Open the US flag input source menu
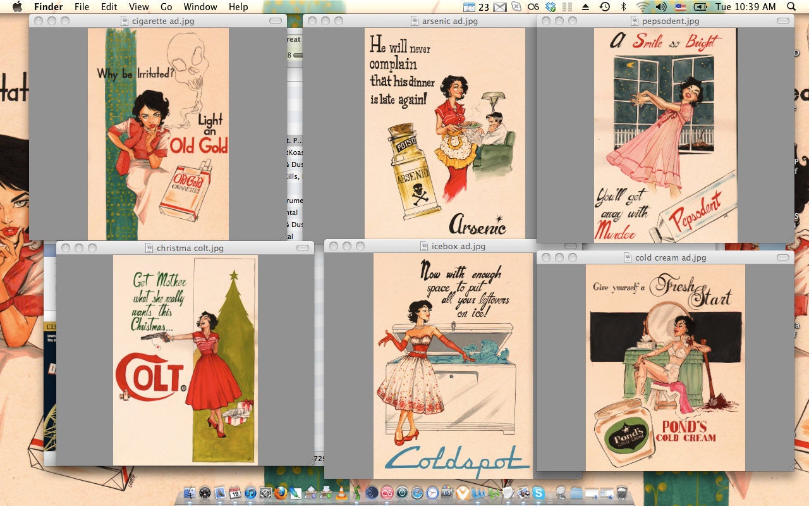This screenshot has width=809, height=506. [x=681, y=7]
